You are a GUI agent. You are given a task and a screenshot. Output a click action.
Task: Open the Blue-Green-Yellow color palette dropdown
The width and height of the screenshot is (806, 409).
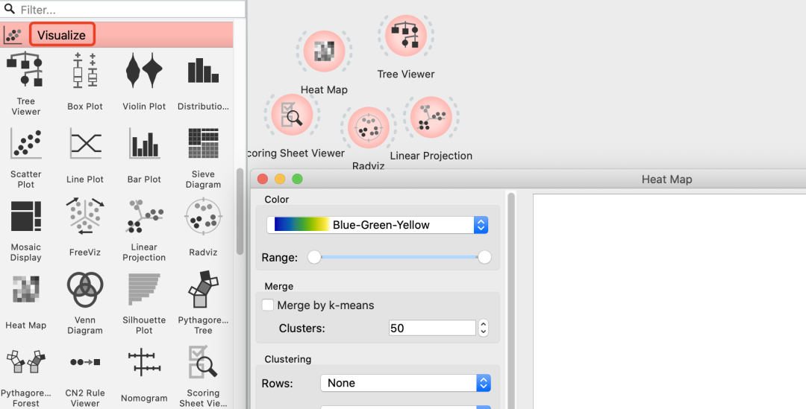tap(378, 225)
